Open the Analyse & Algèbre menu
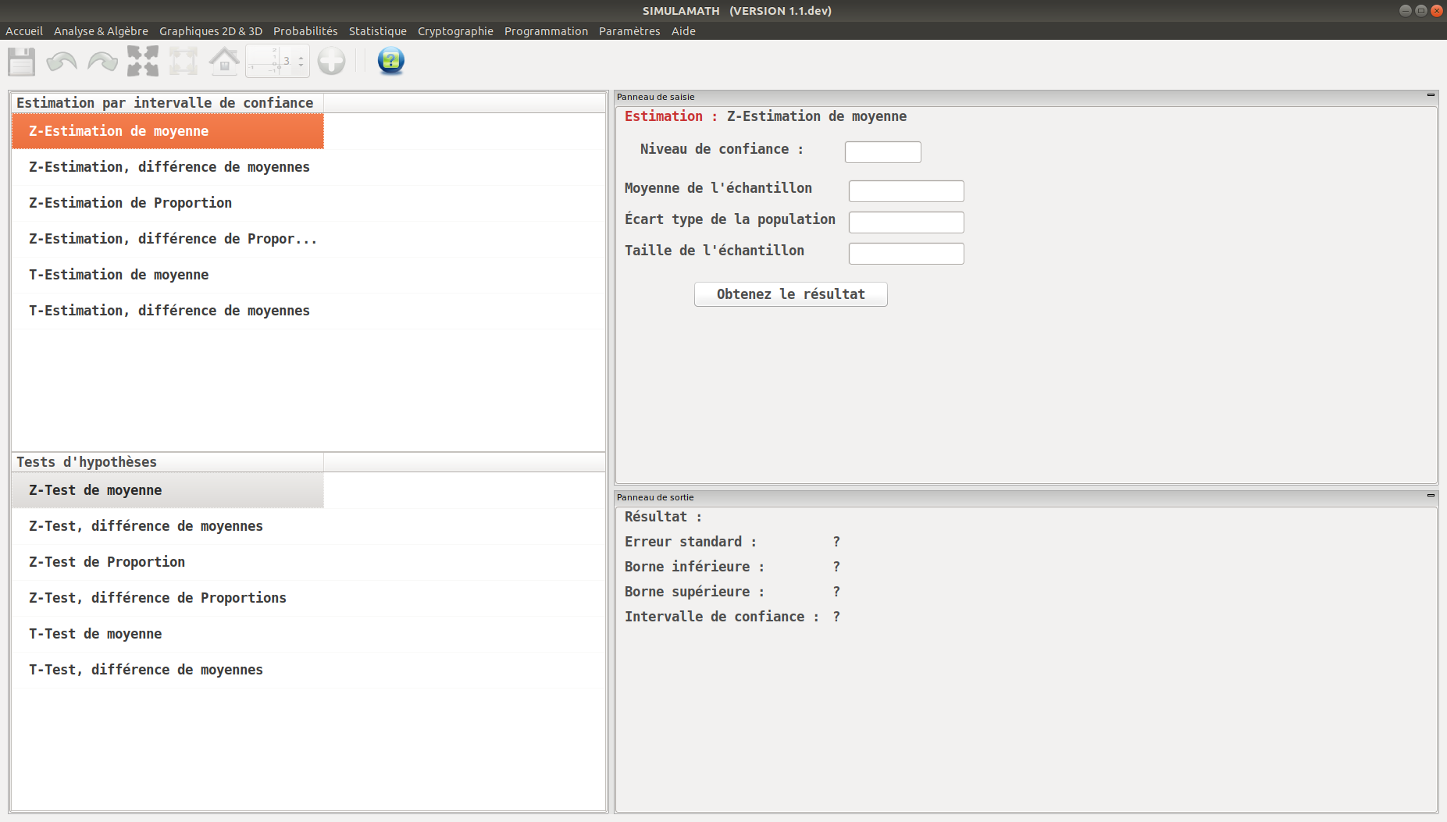The width and height of the screenshot is (1447, 822). point(101,31)
